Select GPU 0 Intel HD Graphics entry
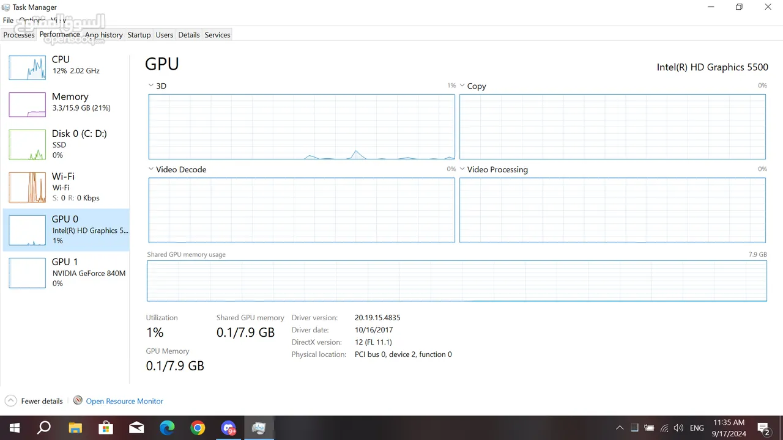The image size is (783, 440). (x=66, y=230)
